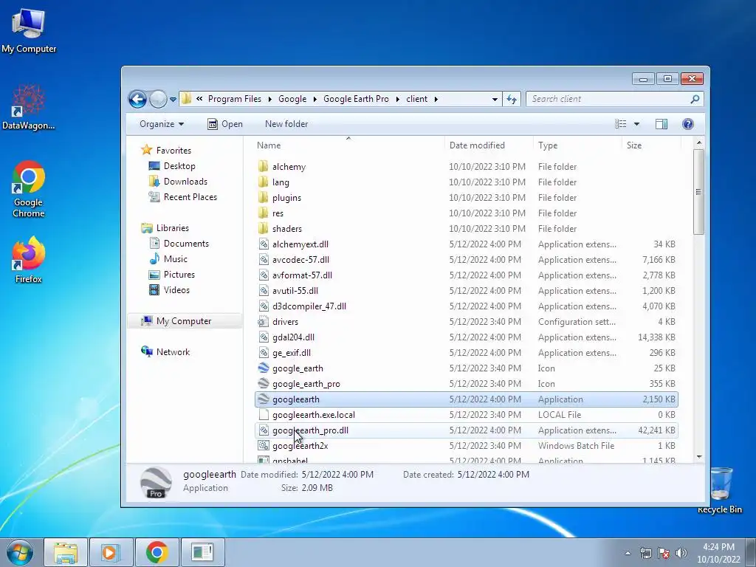
Task: Select Google in the address breadcrumb
Action: pyautogui.click(x=292, y=99)
